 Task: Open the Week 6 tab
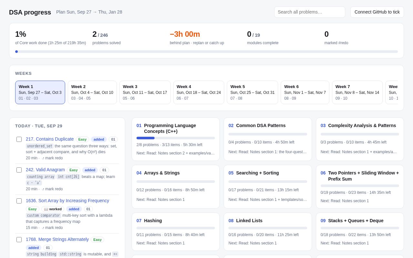click(x=305, y=92)
